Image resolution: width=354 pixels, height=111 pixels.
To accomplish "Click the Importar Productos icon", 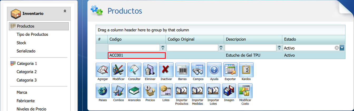I will (182, 91).
